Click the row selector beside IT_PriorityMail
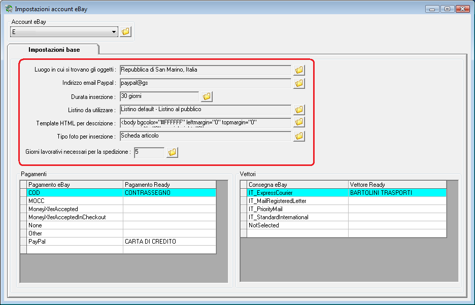 (244, 209)
